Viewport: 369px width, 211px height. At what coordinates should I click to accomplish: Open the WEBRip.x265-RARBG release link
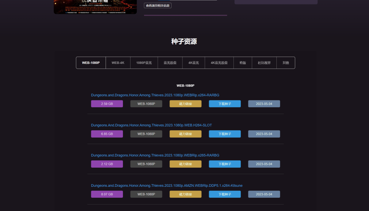[x=155, y=155]
